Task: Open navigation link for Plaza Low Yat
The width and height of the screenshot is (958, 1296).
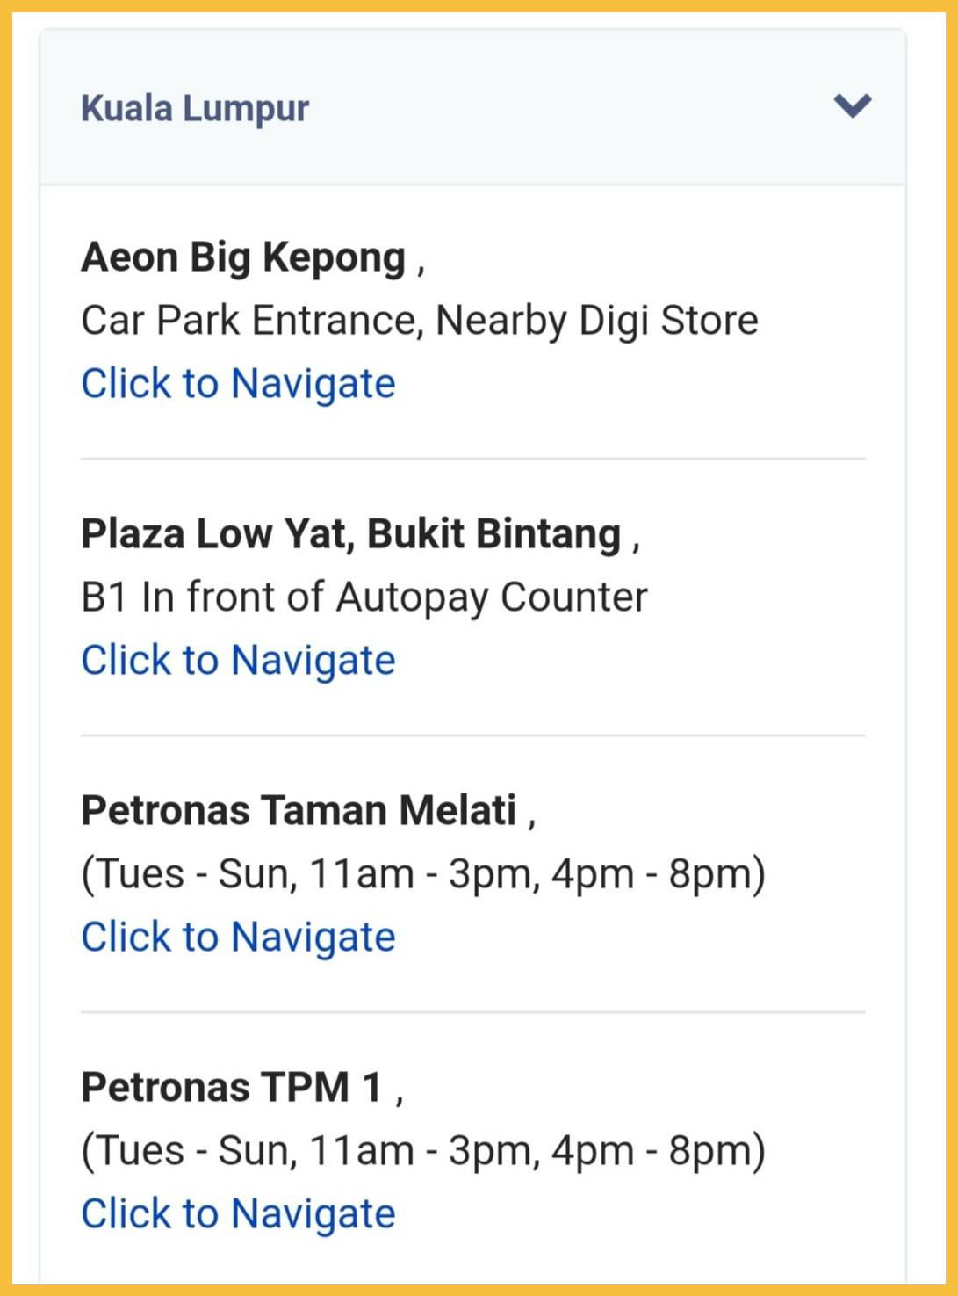Action: 238,661
